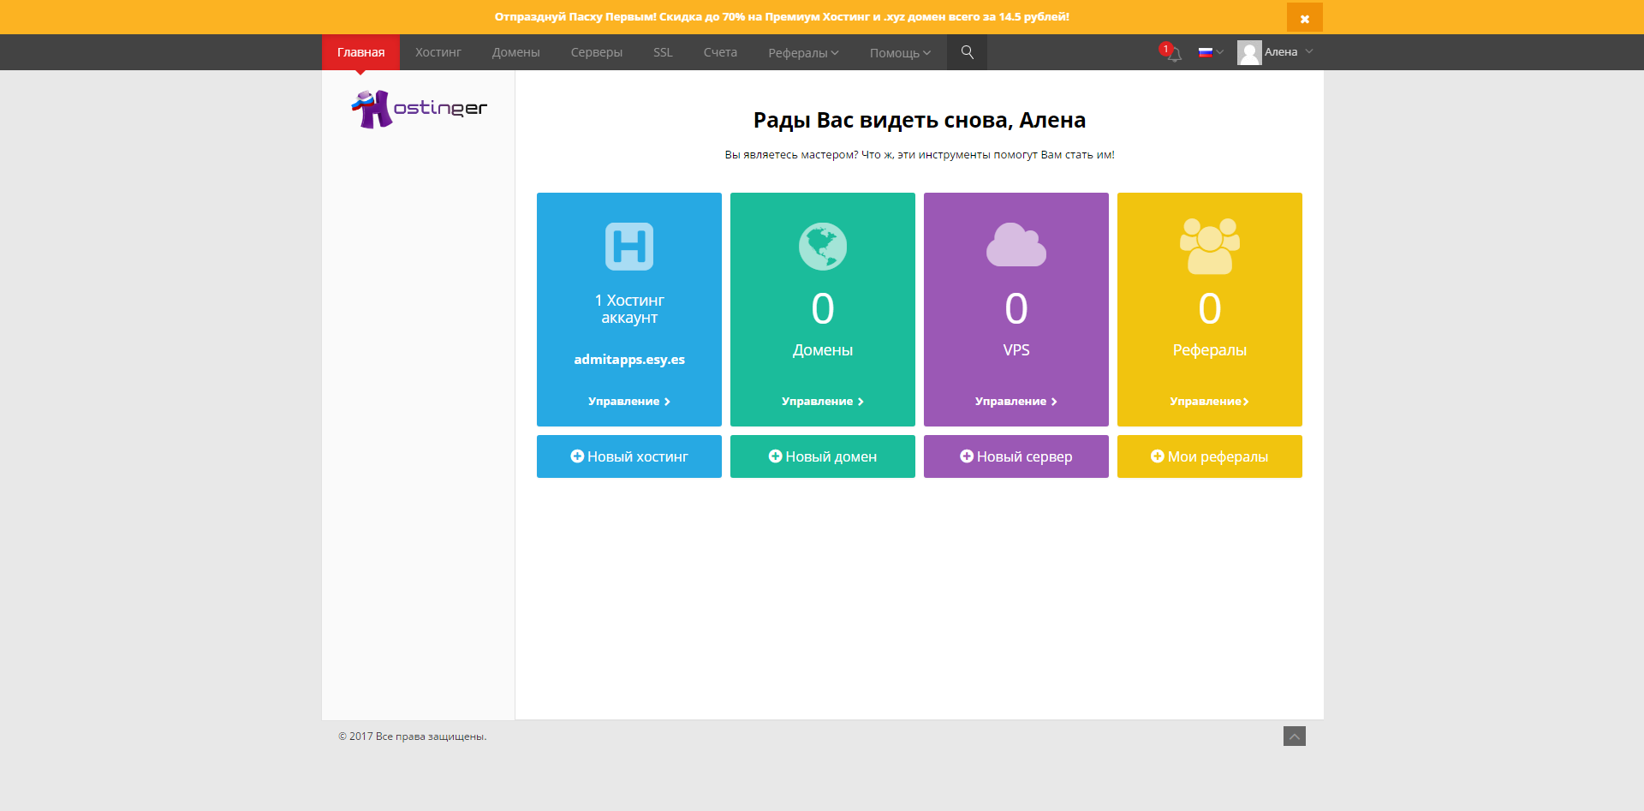1644x811 pixels.
Task: Open the search magnifier icon
Action: [x=968, y=52]
